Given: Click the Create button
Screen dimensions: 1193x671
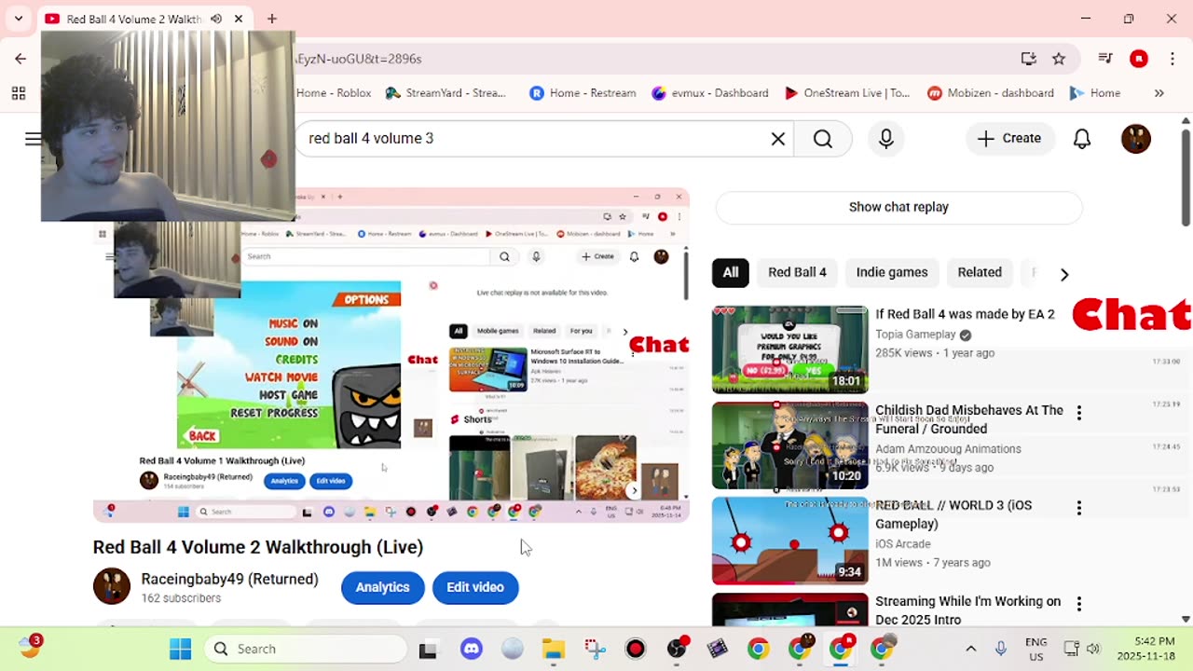Looking at the screenshot, I should click(1009, 139).
